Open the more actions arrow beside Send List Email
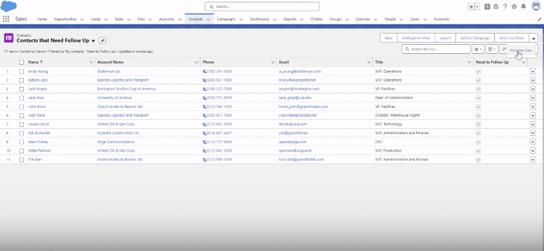Screen dimensions: 544x251 coord(534,38)
